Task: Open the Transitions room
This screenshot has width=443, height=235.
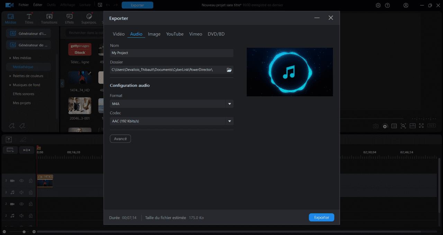Action: click(49, 19)
